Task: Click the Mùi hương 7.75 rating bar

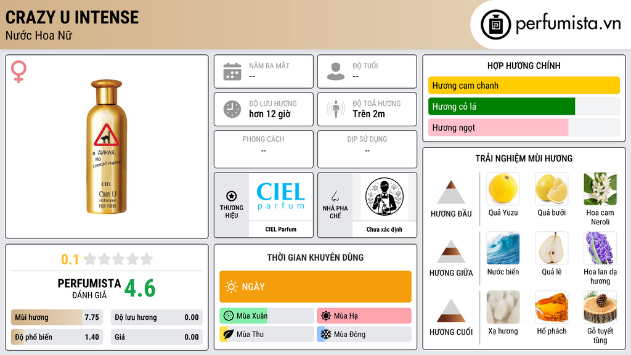Action: (57, 317)
